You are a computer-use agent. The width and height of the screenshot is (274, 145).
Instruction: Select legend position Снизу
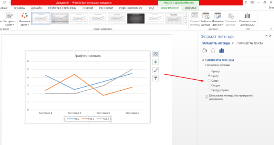click(x=209, y=76)
